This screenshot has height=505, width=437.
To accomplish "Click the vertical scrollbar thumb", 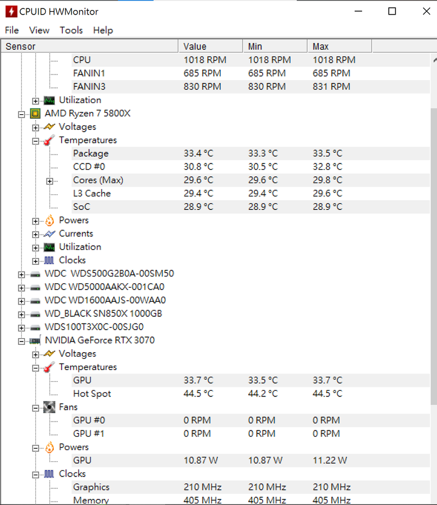I will click(x=434, y=256).
